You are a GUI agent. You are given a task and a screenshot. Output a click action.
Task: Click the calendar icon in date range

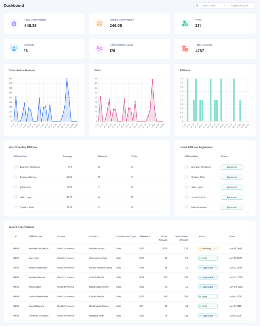tap(197, 6)
